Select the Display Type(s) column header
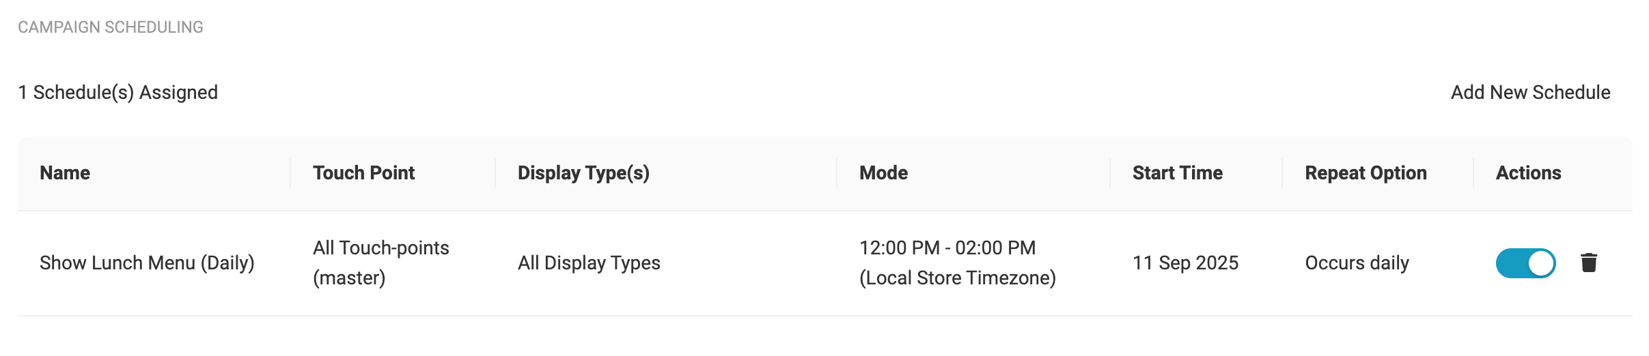The width and height of the screenshot is (1649, 356). pyautogui.click(x=583, y=173)
